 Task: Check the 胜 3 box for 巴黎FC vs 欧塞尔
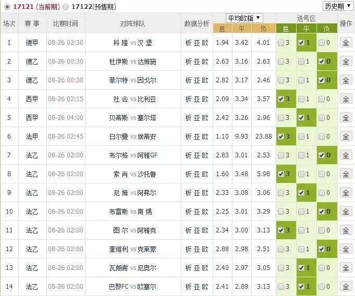click(x=281, y=287)
